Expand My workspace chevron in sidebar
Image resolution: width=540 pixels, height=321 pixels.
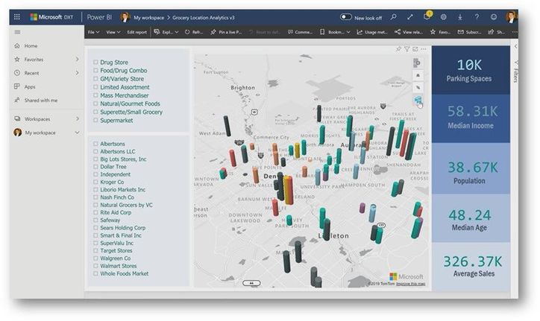coord(77,133)
